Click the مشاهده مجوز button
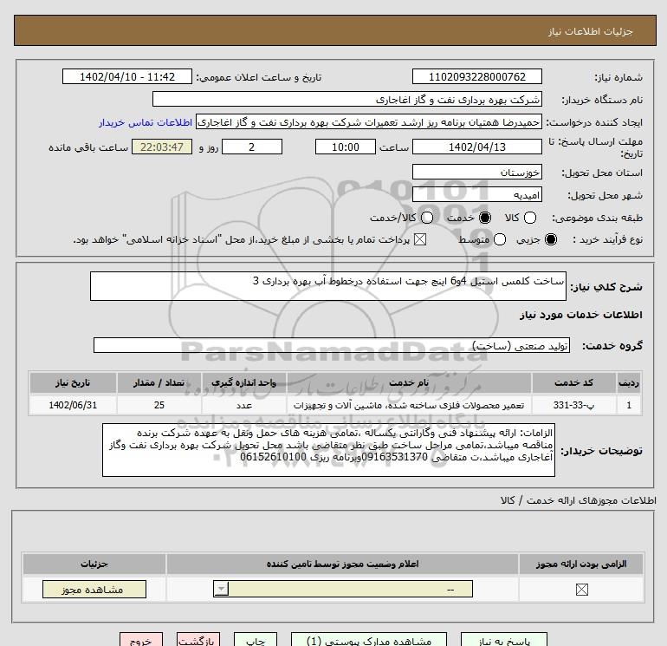 coord(94,590)
